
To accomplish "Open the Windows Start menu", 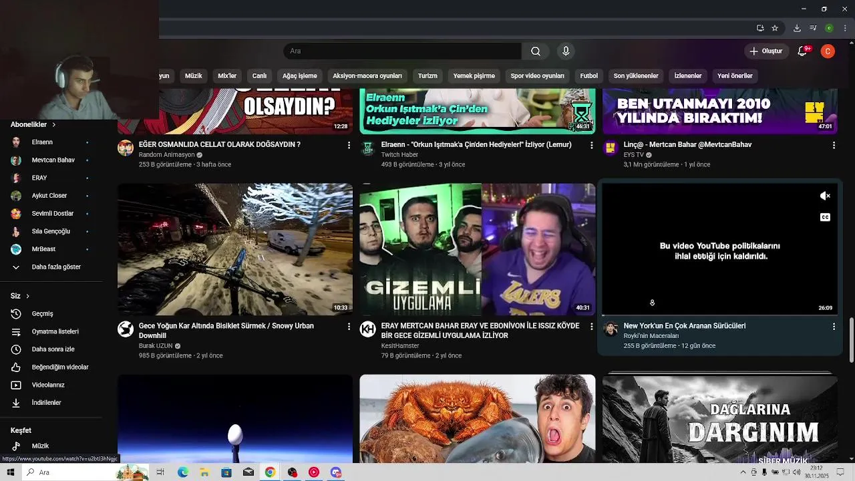I will 11,472.
